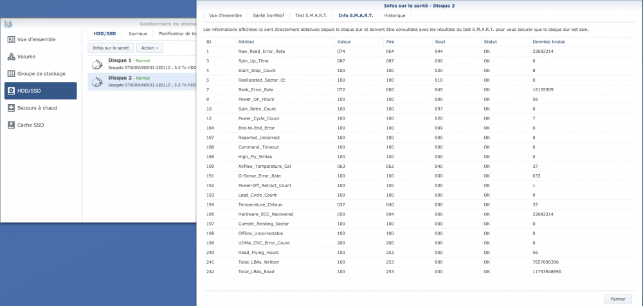This screenshot has height=306, width=643.
Task: Click Spin_Up_Time attribute
Action: 253,60
